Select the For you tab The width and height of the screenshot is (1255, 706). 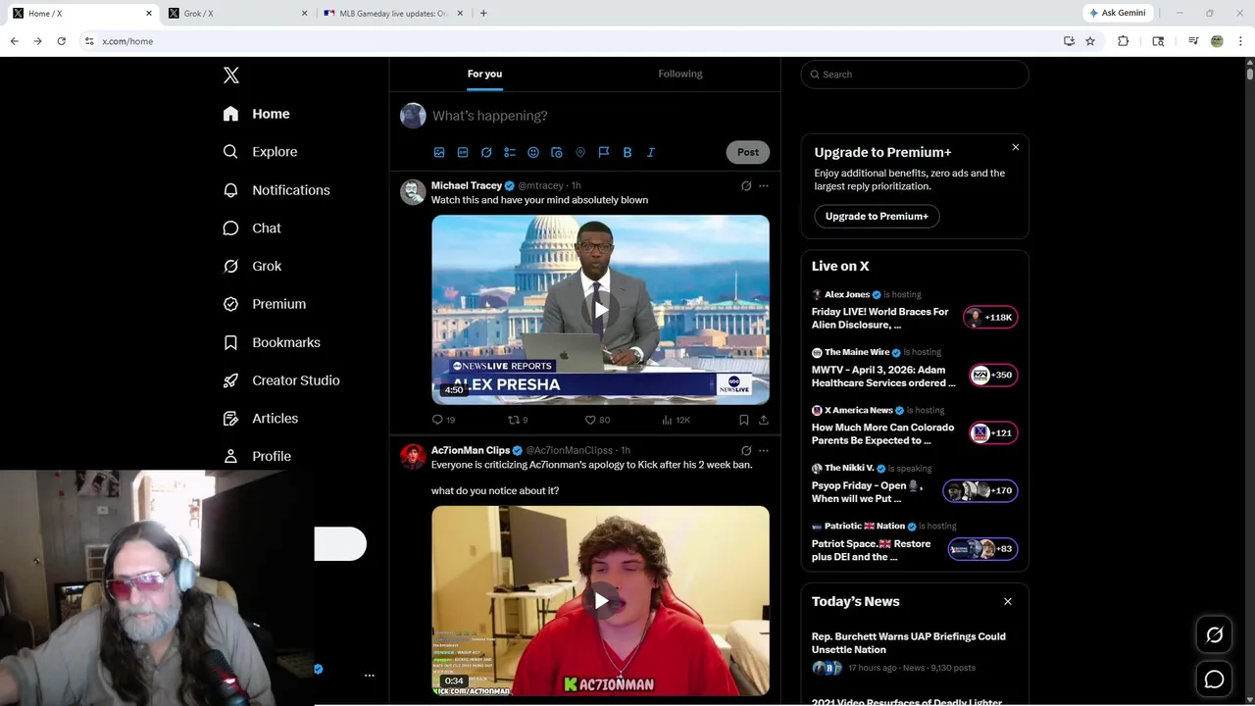click(x=484, y=74)
